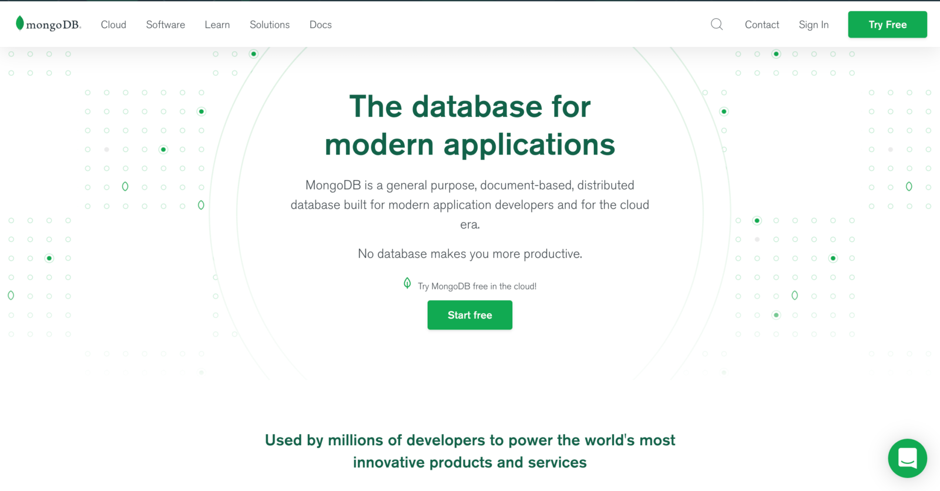Click 'Try MongoDB free in the cloud!' text
Viewport: 940px width, 491px height.
[477, 286]
